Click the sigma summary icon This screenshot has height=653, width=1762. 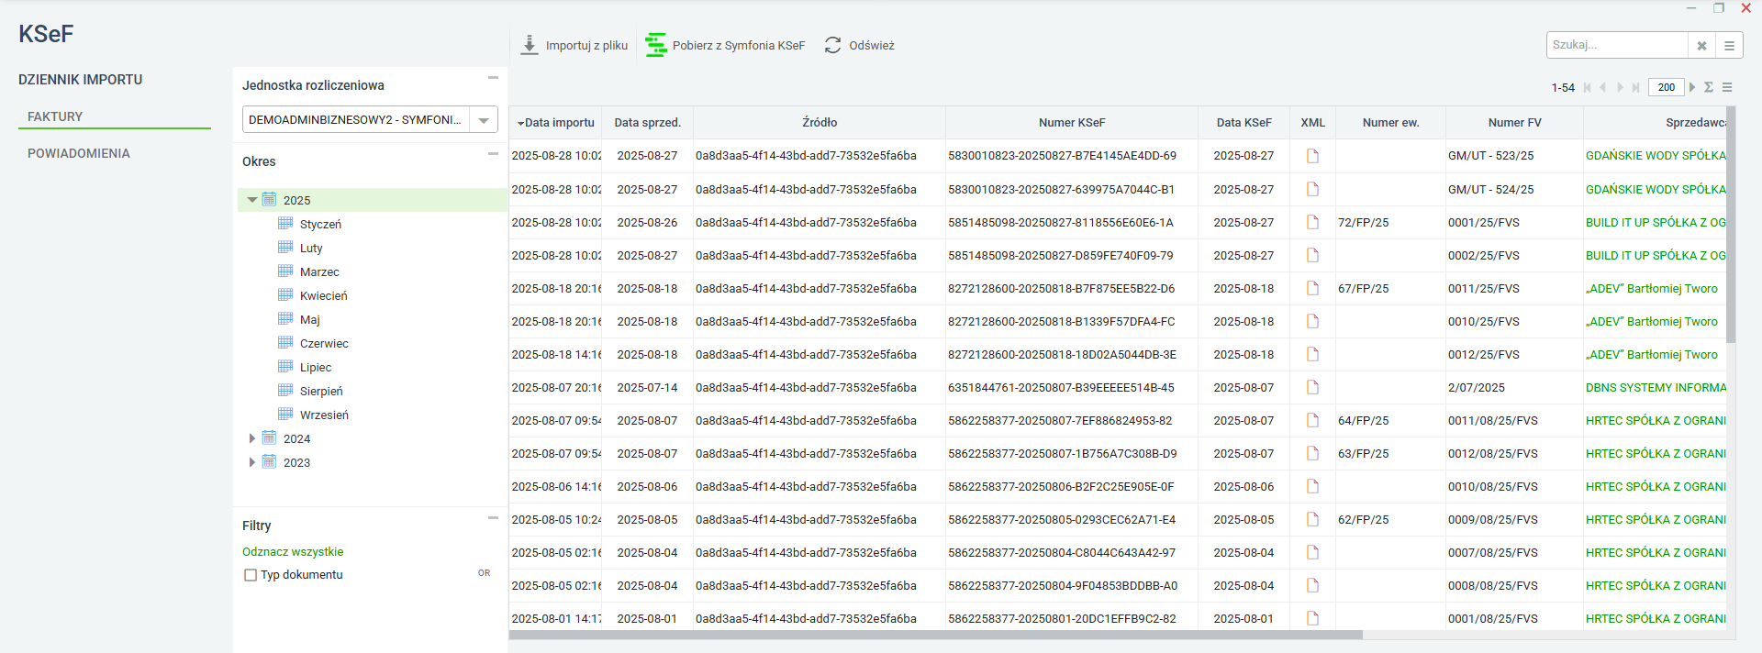[1709, 87]
